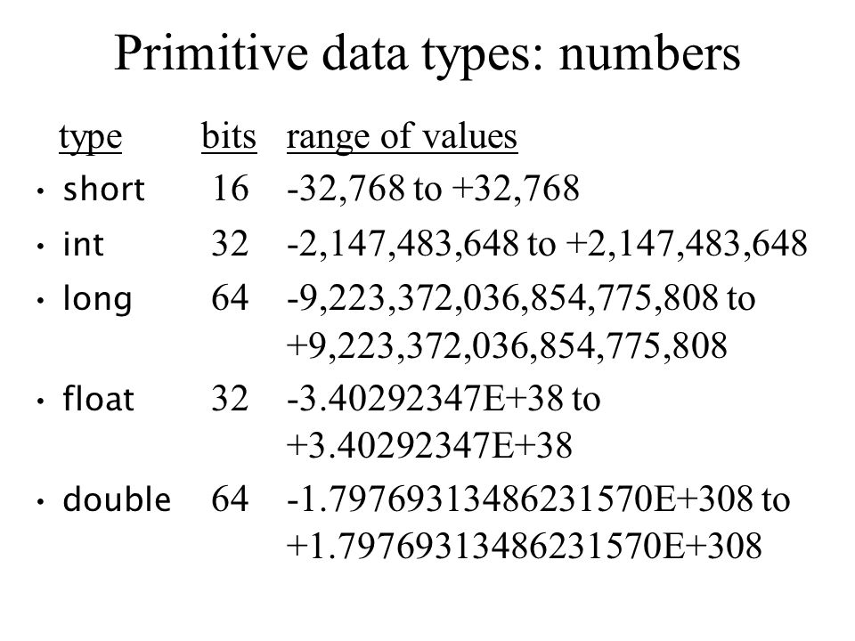Image resolution: width=855 pixels, height=641 pixels.
Task: Click the short range '-32,768 to +32,768'
Action: [433, 190]
